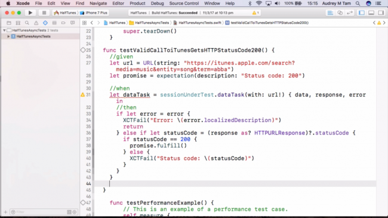Open the Editor menu
Viewport: 388px width, 218px height.
coord(118,3)
